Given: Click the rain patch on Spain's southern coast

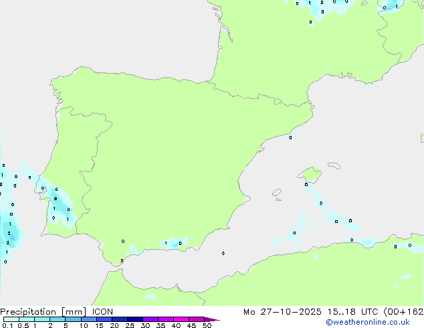Looking at the screenshot, I should [x=174, y=244].
